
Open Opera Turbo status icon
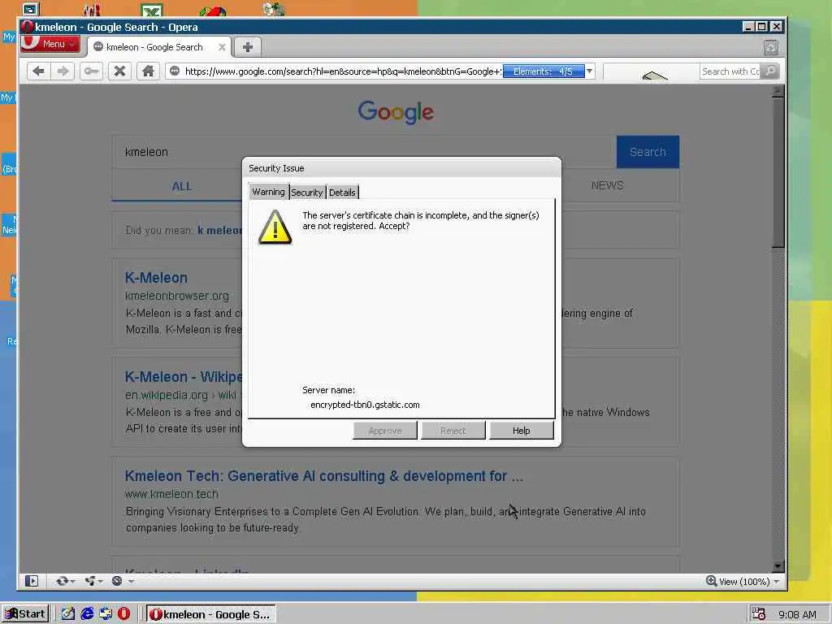pos(117,581)
